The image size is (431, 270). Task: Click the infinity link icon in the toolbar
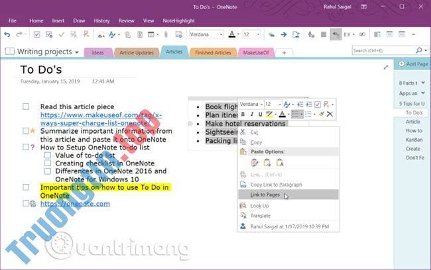tap(362, 34)
